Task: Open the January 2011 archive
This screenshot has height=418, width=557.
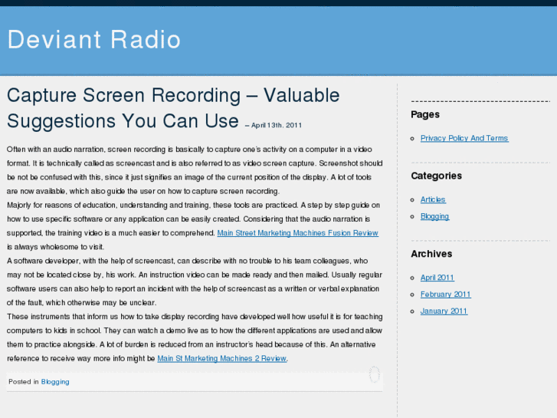Action: [444, 311]
